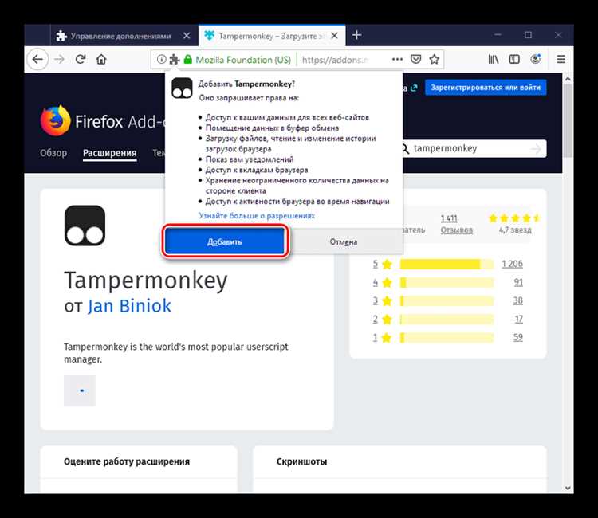Filter reviews by 3 star row
The width and height of the screenshot is (598, 518).
448,300
